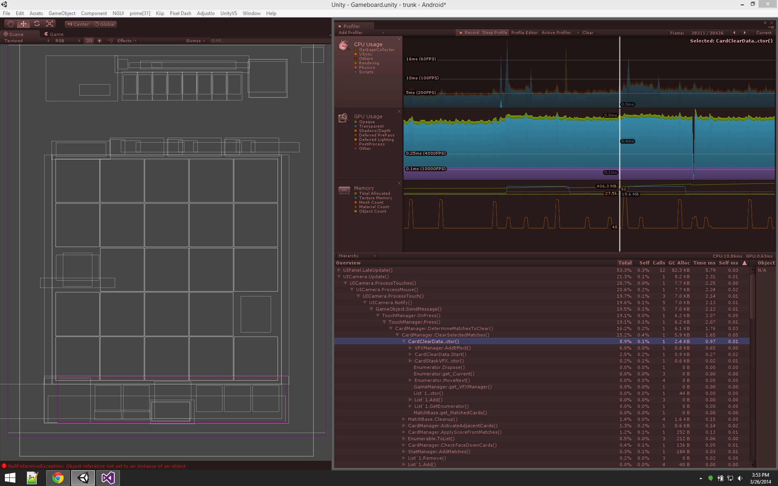Sort by Time ms column header
The width and height of the screenshot is (778, 486).
tap(704, 263)
